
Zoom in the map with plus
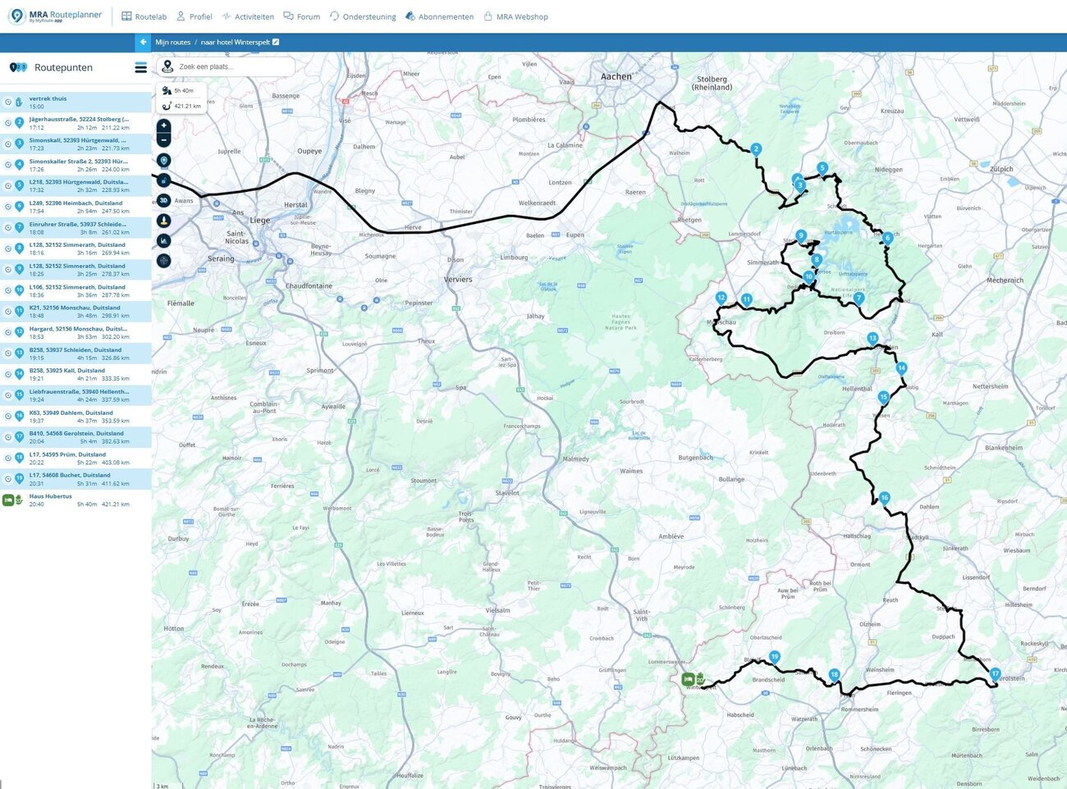pyautogui.click(x=164, y=125)
